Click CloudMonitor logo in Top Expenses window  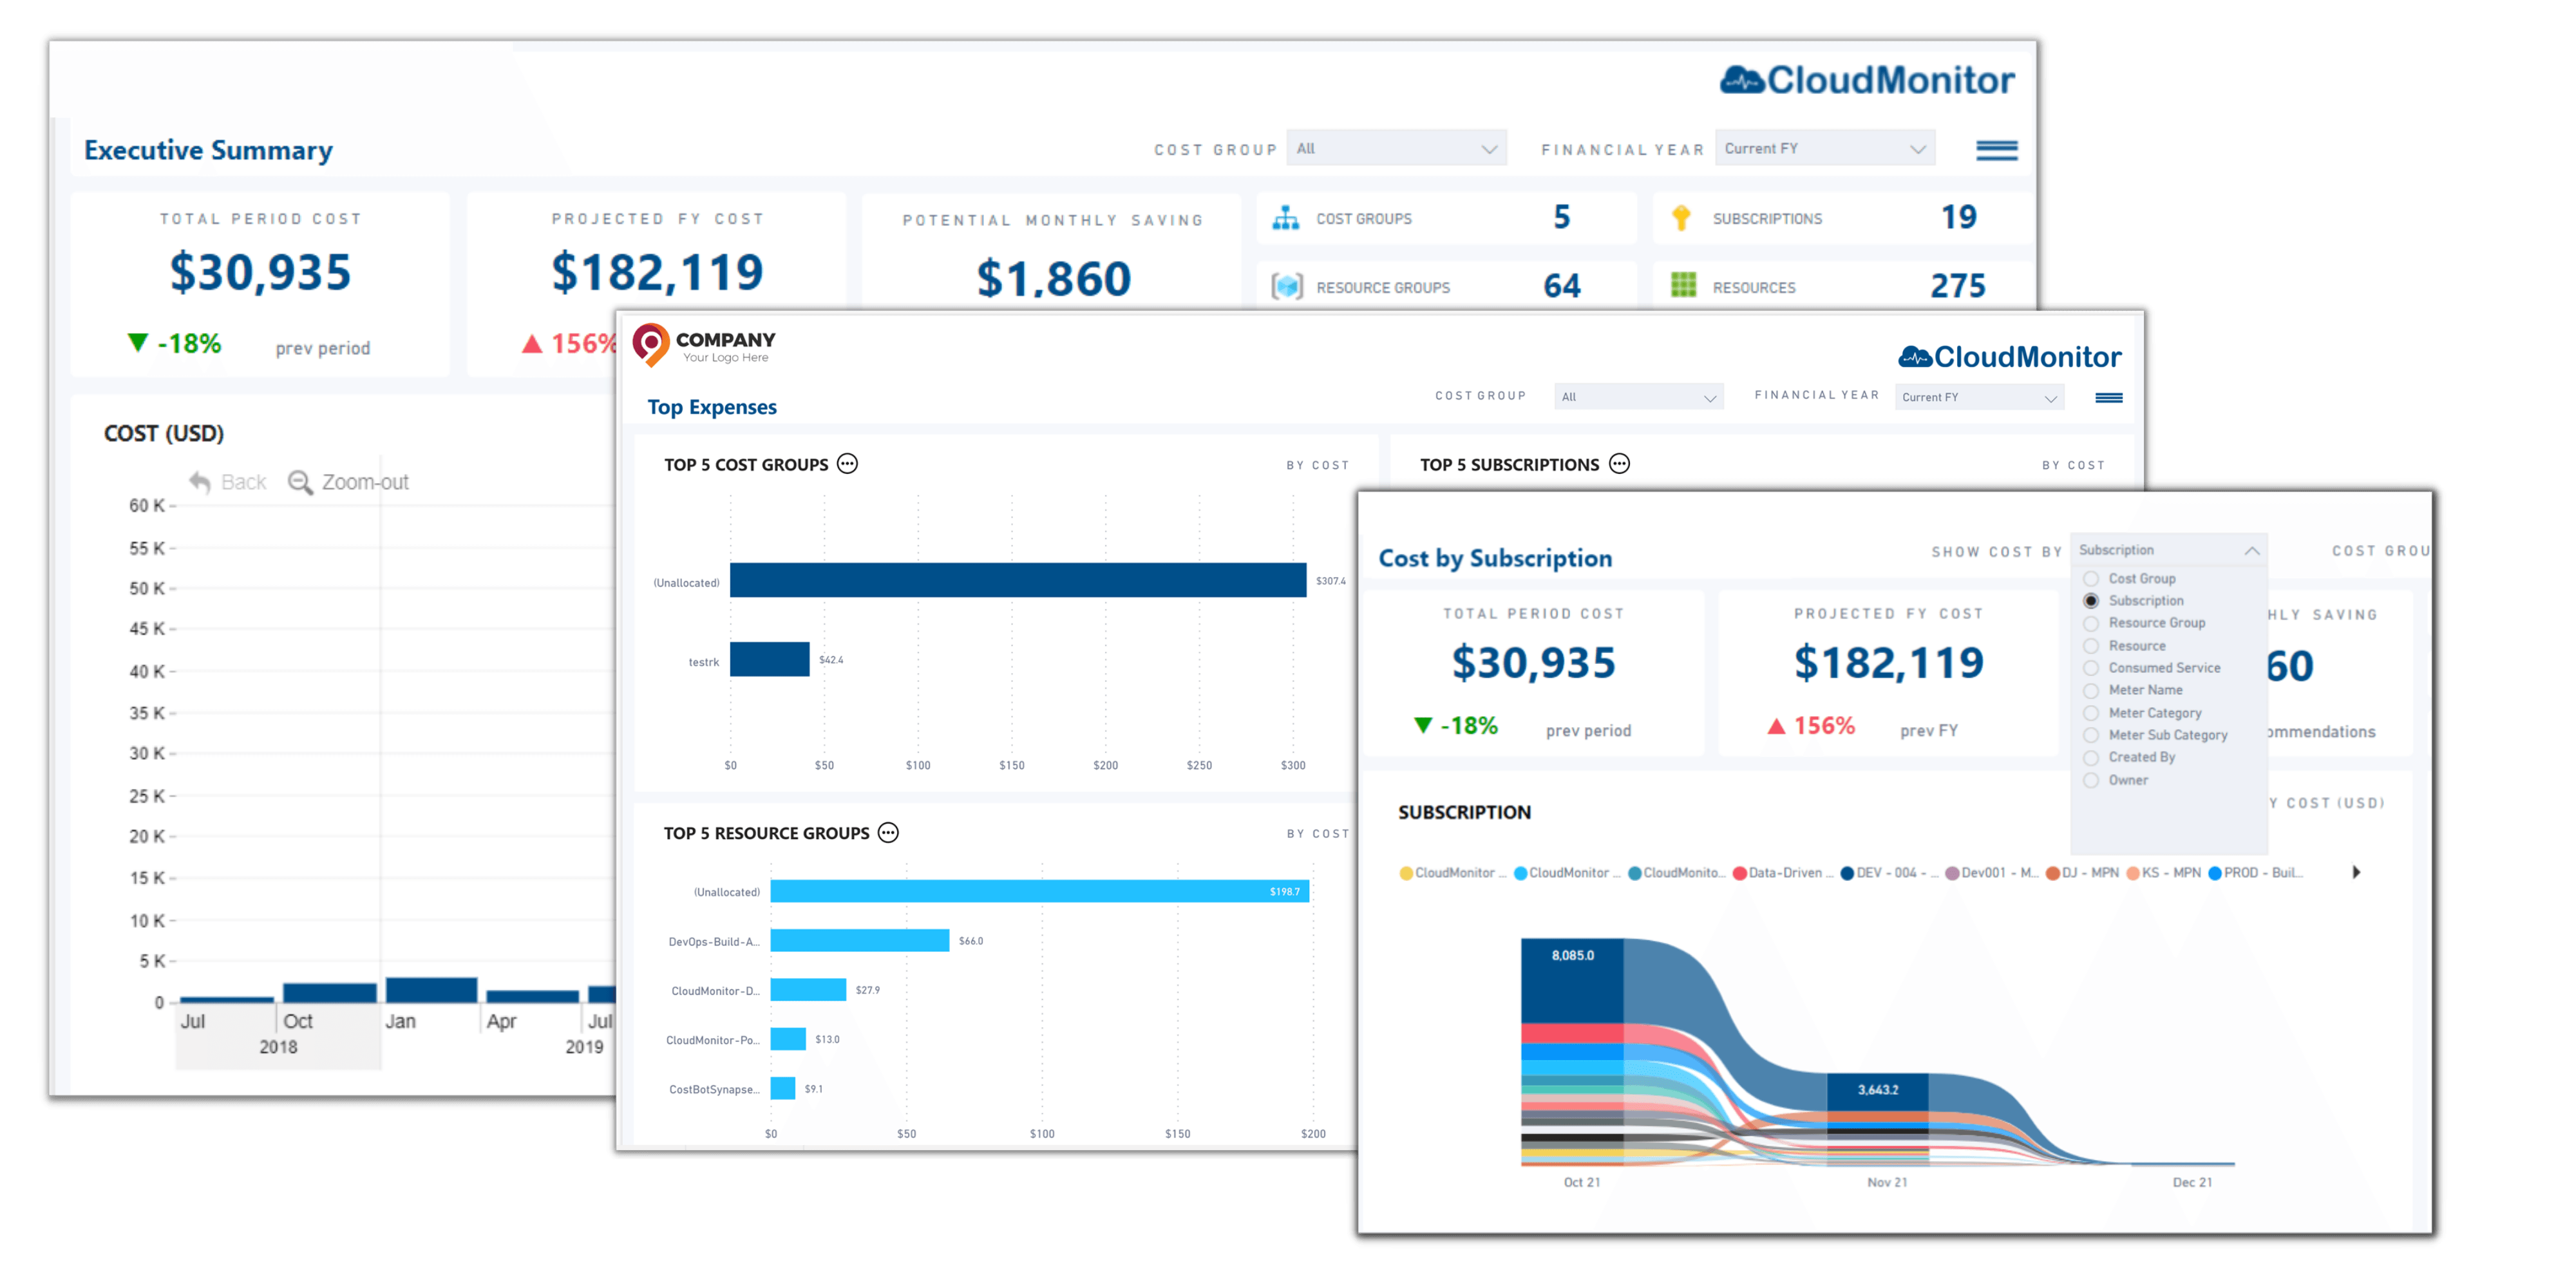tap(2009, 357)
